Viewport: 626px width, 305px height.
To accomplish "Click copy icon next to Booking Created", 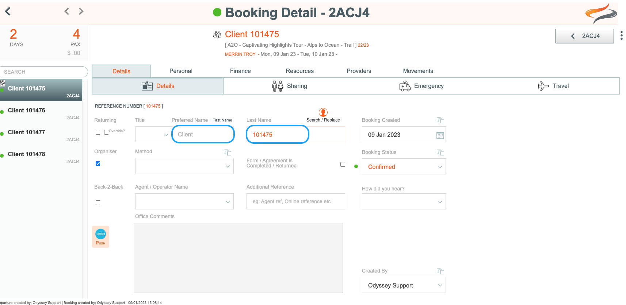I will tap(440, 120).
